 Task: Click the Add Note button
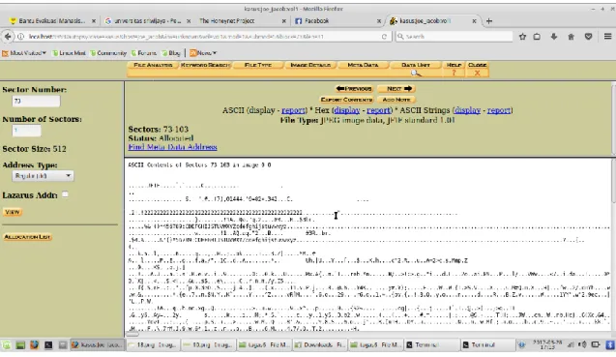(x=396, y=100)
